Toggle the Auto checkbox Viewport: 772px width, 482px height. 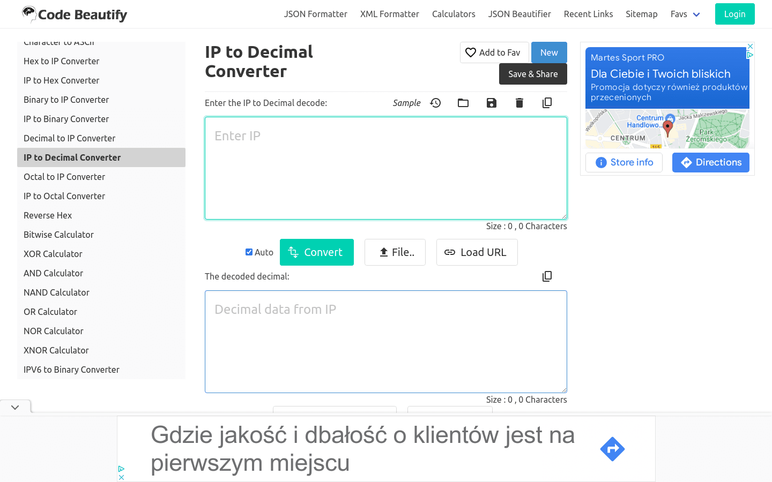(x=249, y=252)
